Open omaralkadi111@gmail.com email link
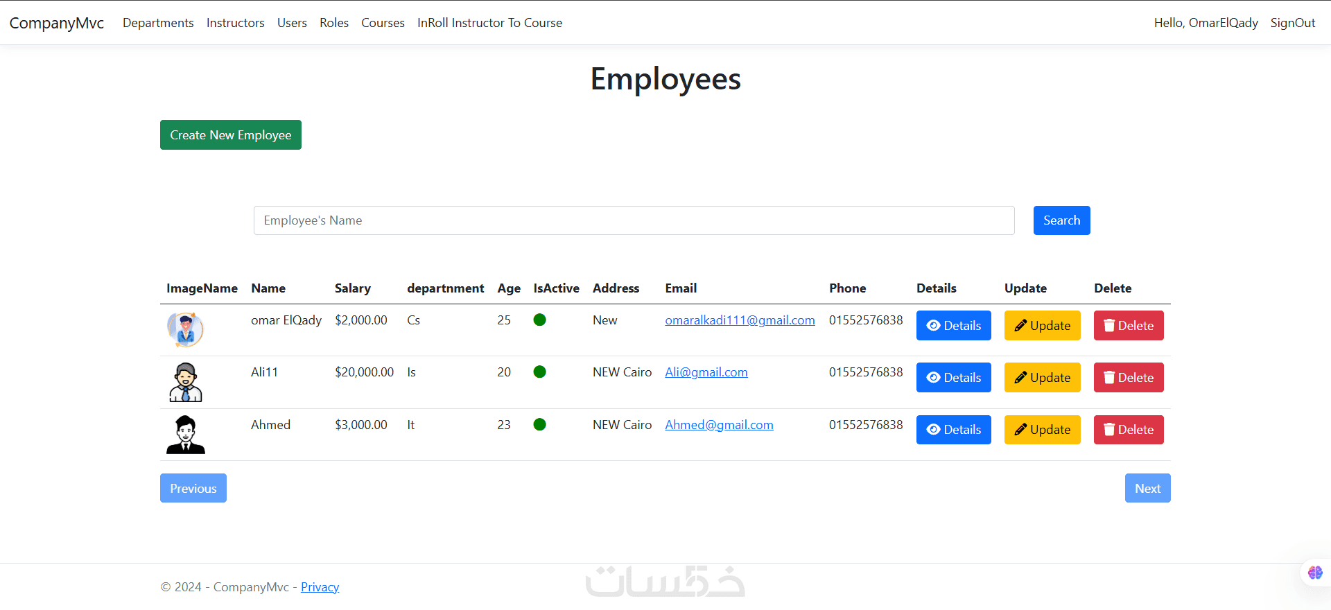This screenshot has height=610, width=1331. (x=740, y=320)
